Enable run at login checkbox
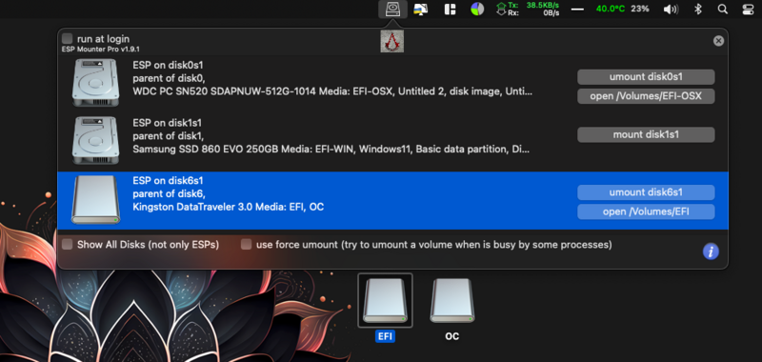762x362 pixels. click(68, 39)
